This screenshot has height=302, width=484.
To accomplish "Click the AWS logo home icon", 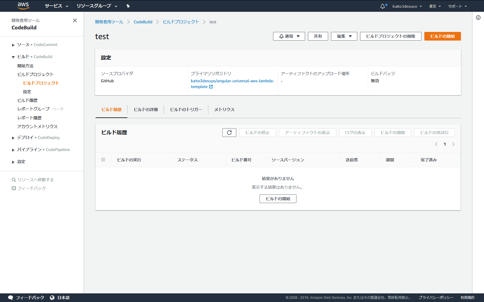I will 23,6.
